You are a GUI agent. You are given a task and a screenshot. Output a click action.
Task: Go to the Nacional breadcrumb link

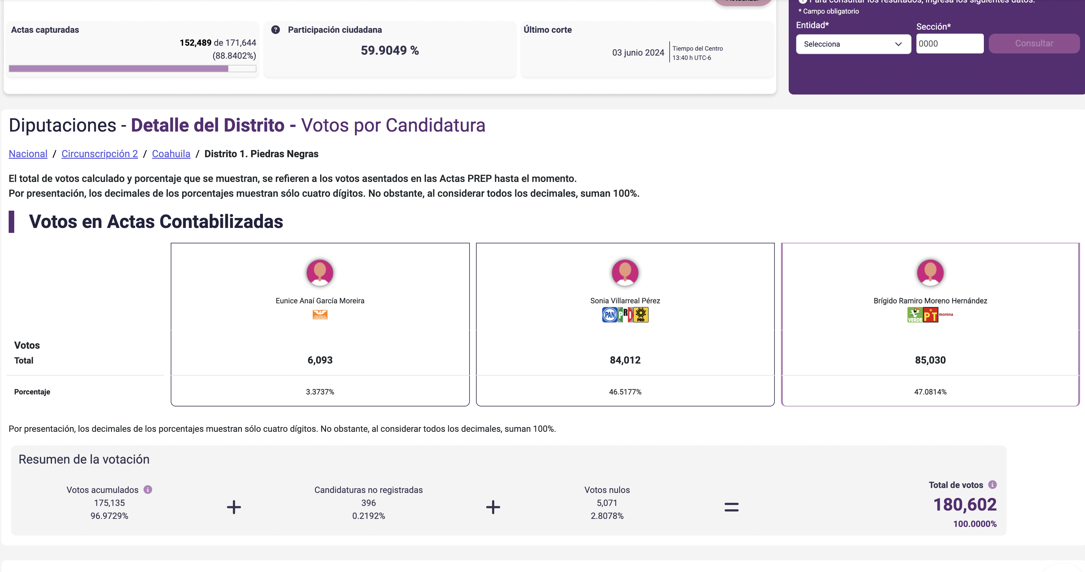click(28, 154)
